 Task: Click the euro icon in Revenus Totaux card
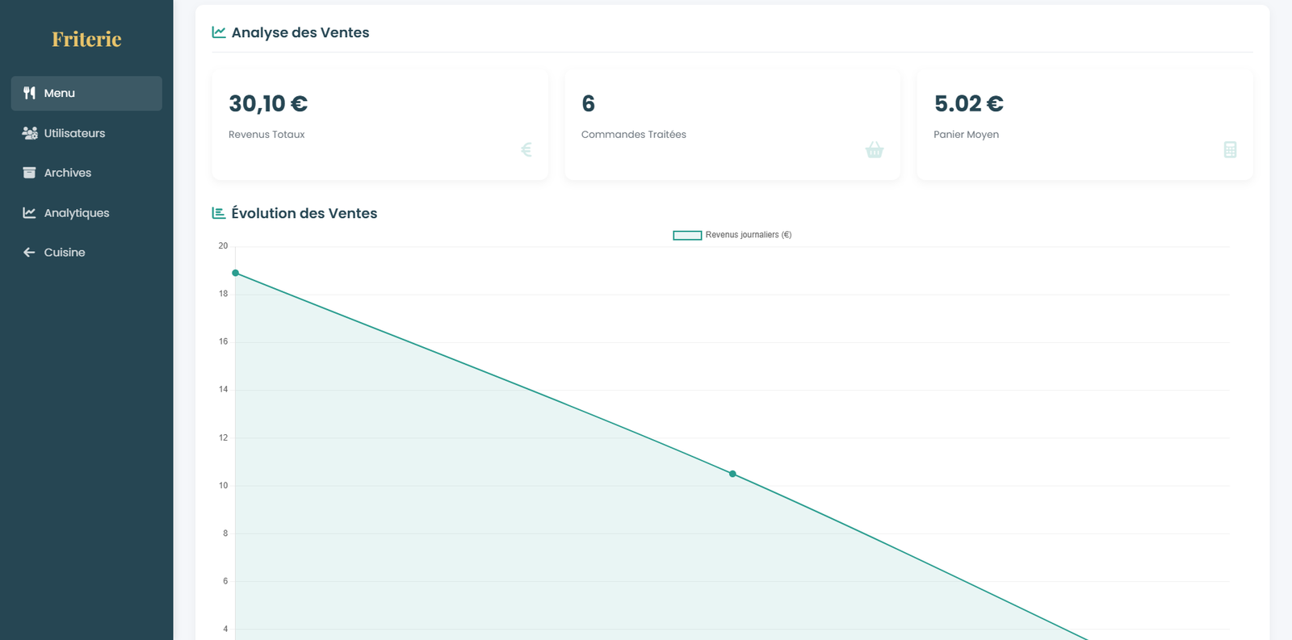[x=526, y=149]
